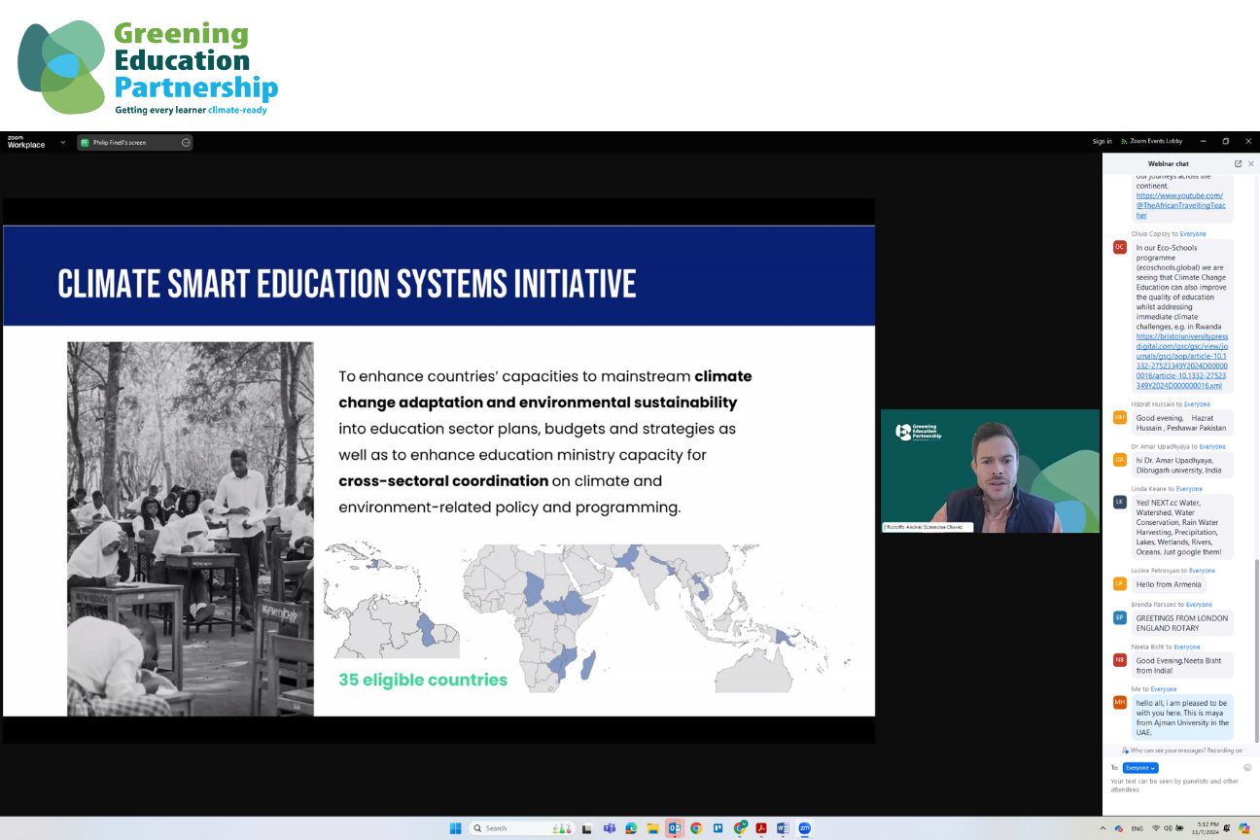This screenshot has height=840, width=1260.
Task: Open the emoji picker in chat
Action: [1247, 767]
